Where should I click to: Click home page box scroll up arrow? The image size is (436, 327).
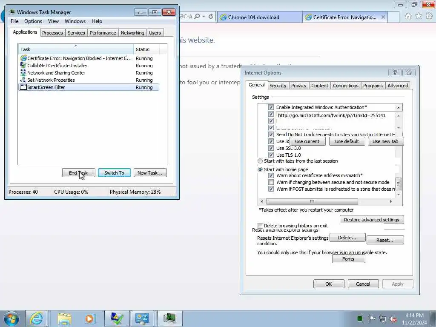[399, 116]
